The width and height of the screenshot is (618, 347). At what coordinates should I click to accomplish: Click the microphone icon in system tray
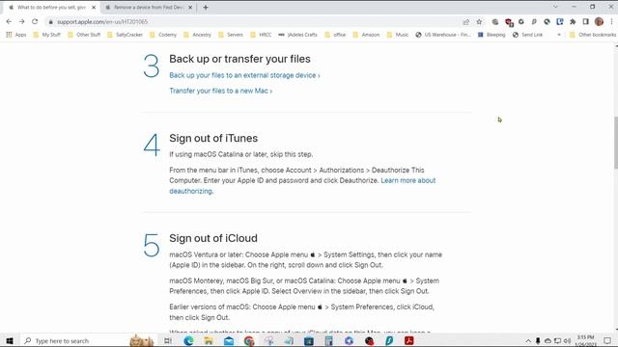(538, 341)
